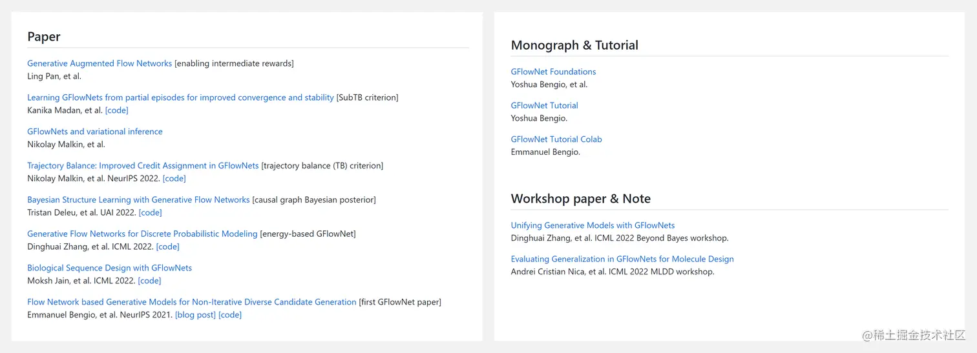Open Trajectory Balance Improved Credit Assignment paper
Image resolution: width=977 pixels, height=353 pixels.
coord(143,166)
